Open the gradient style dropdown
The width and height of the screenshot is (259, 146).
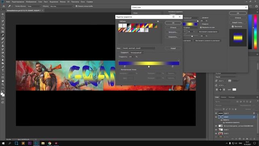pos(191,28)
